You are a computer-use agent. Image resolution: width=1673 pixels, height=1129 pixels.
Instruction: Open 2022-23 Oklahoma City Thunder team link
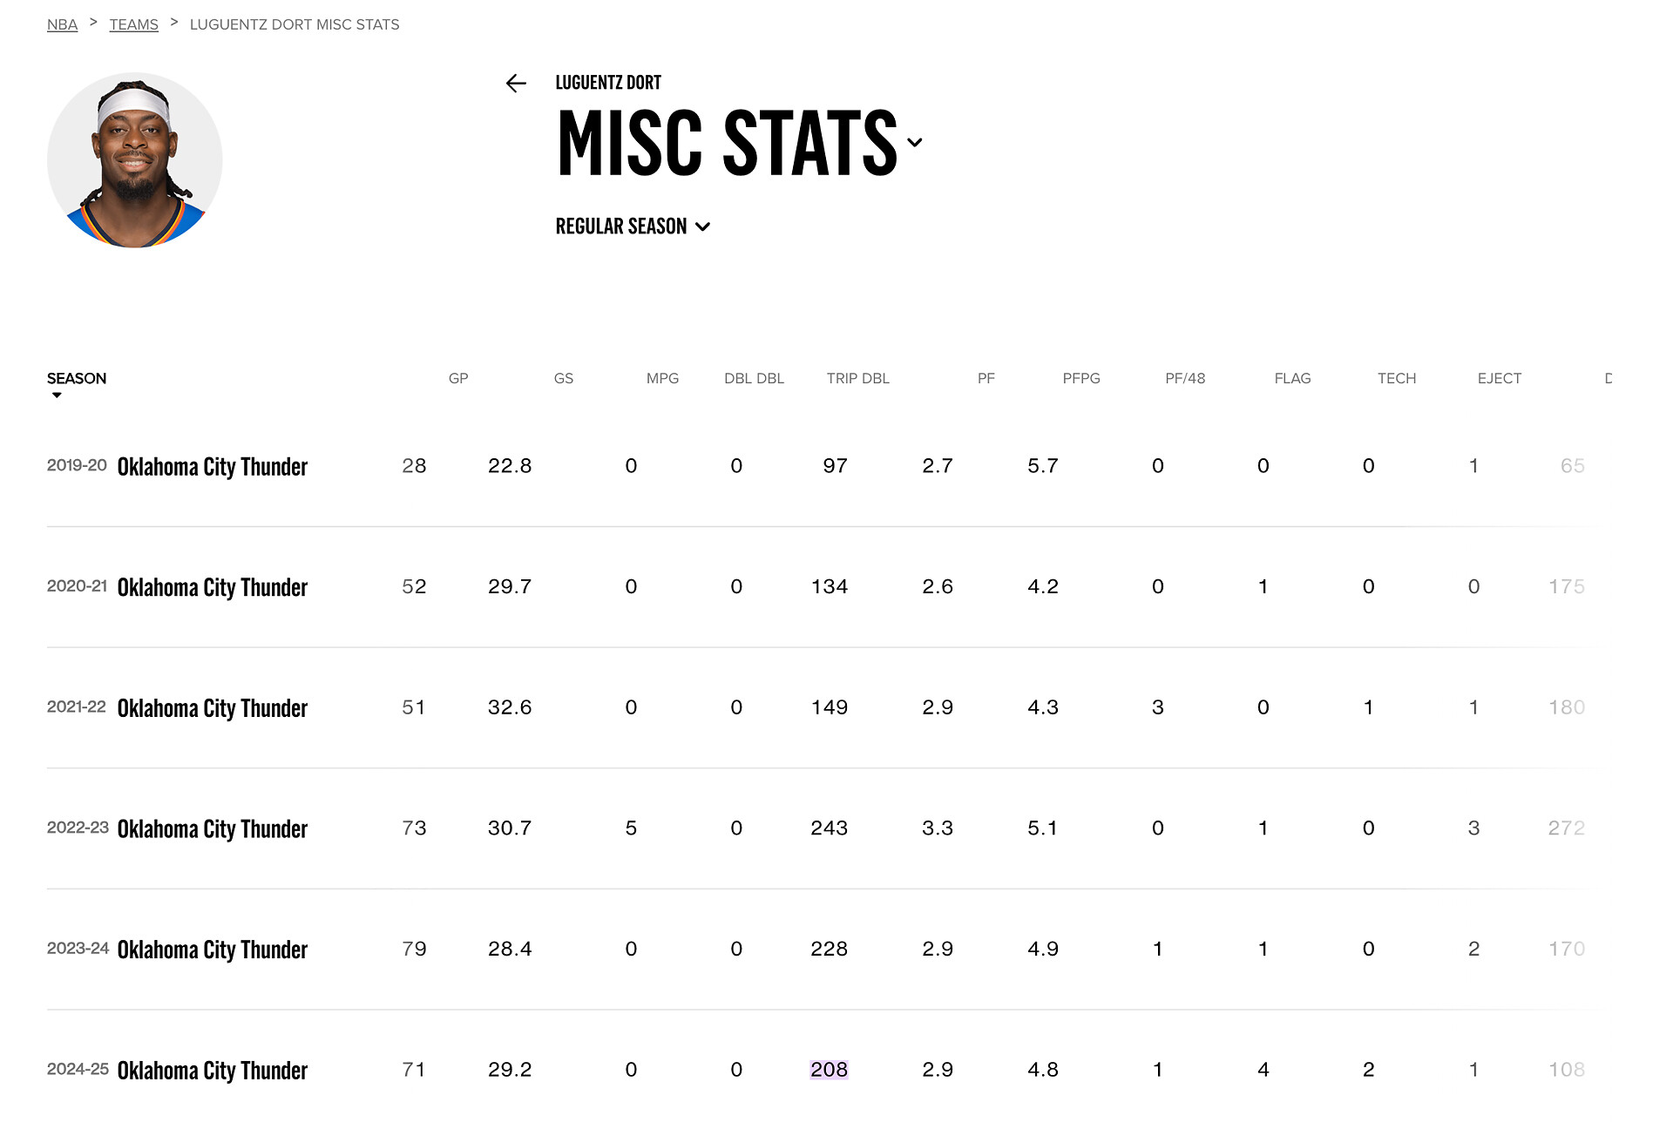coord(212,828)
